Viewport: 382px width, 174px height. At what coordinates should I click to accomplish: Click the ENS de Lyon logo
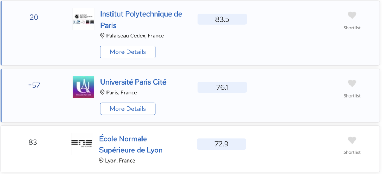click(x=82, y=144)
